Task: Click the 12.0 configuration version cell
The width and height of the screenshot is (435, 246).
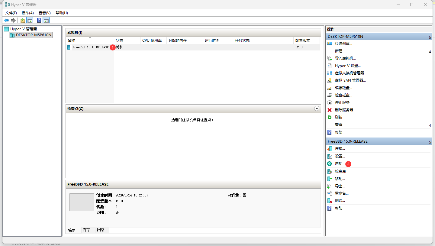Action: click(x=299, y=47)
